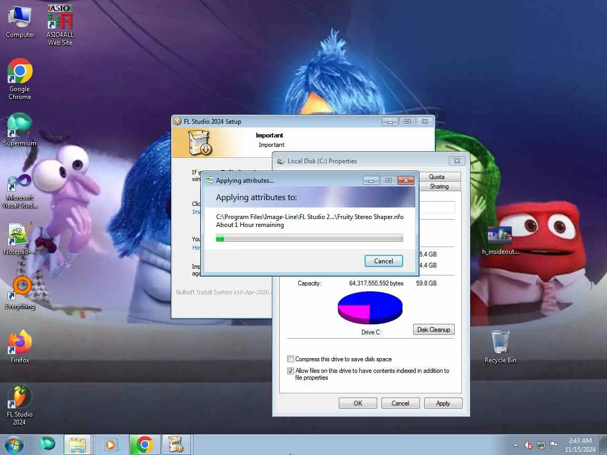The width and height of the screenshot is (607, 455).
Task: Open Supermium from the taskbar
Action: 47,444
